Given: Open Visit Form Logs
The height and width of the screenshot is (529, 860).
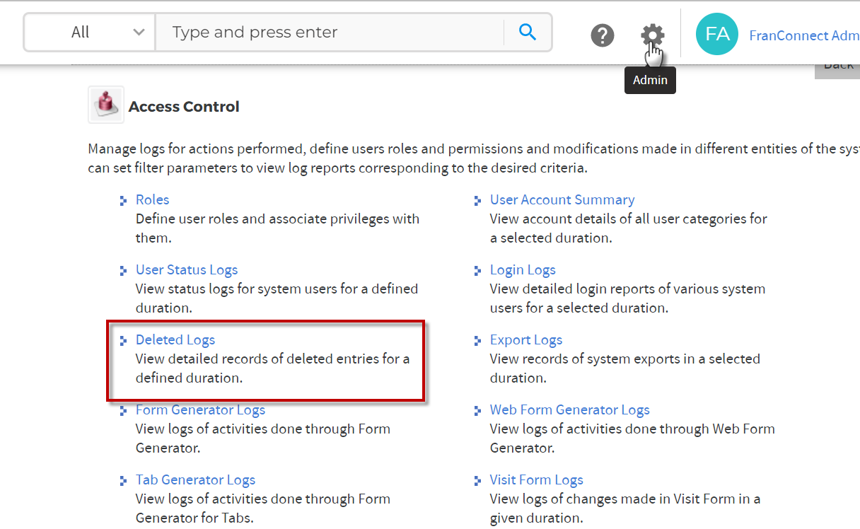Looking at the screenshot, I should 537,479.
